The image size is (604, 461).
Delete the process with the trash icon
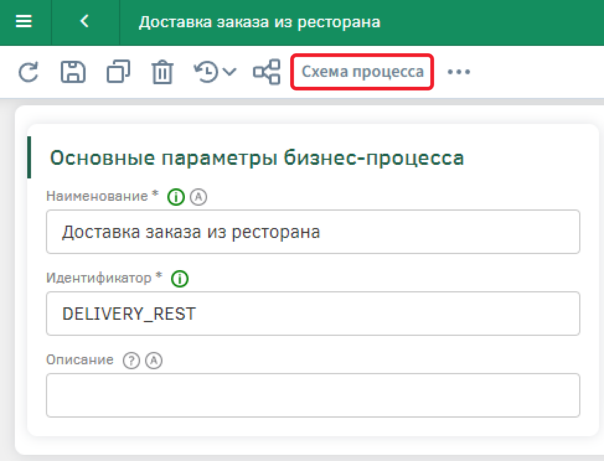coord(162,72)
